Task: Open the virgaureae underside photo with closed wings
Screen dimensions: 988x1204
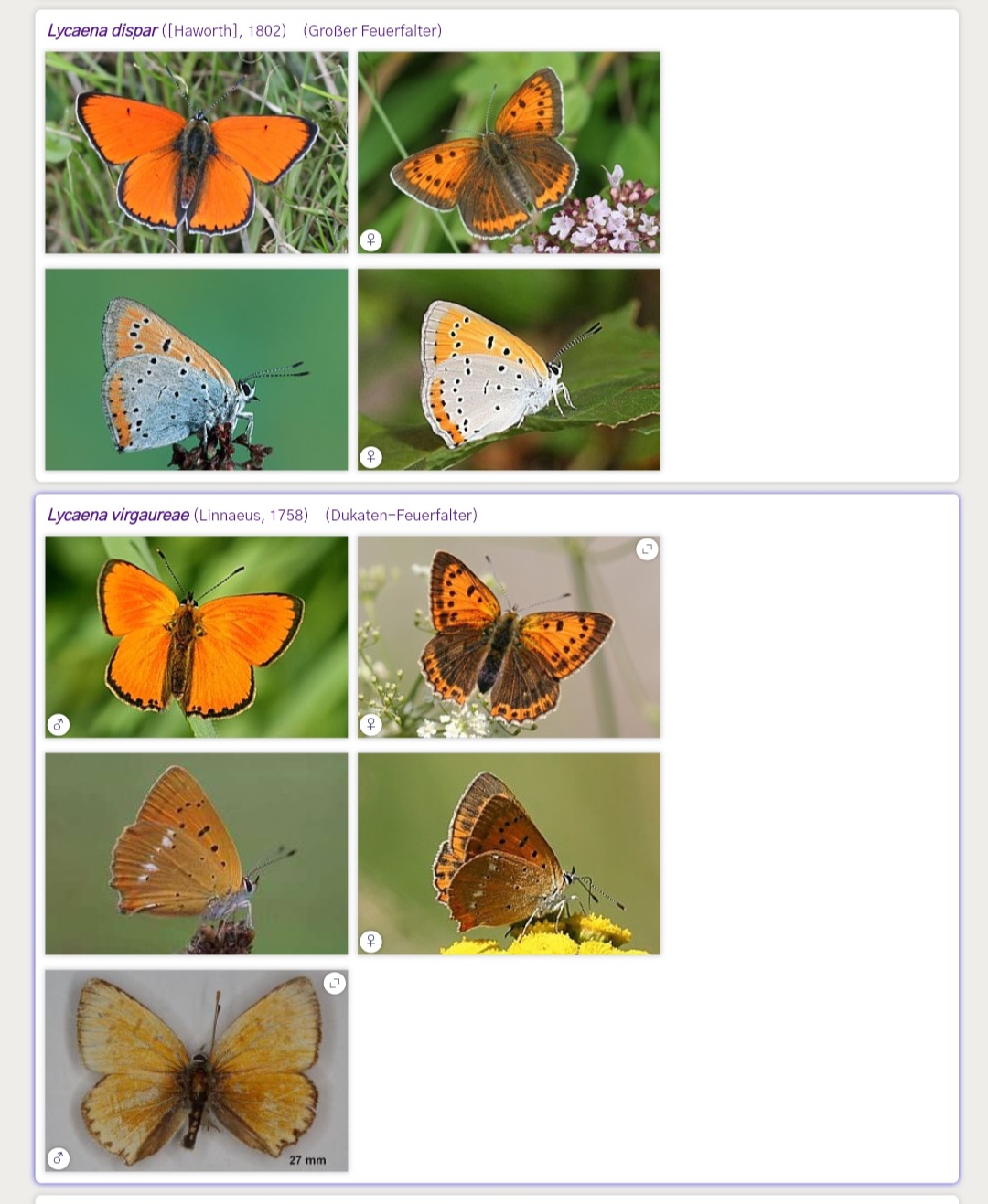Action: pyautogui.click(x=197, y=854)
